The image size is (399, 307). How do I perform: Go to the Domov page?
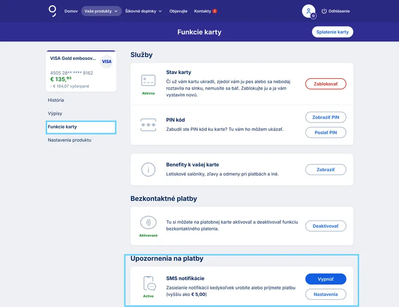(71, 11)
